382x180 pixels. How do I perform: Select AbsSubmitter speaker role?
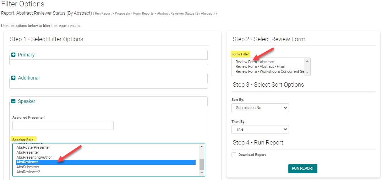(106, 167)
